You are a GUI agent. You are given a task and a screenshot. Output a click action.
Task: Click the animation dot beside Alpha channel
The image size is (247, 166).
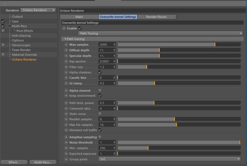point(66,91)
